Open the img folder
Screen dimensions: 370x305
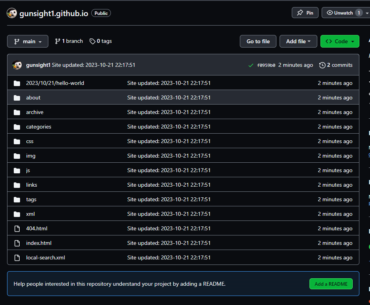click(x=31, y=156)
